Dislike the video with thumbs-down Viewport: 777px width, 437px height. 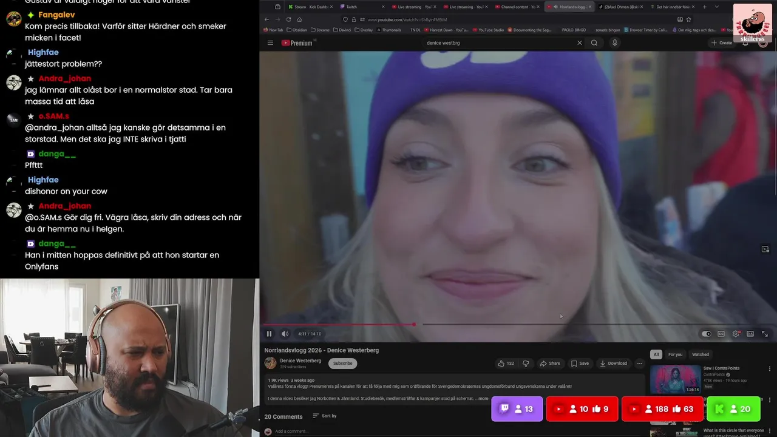pyautogui.click(x=526, y=364)
